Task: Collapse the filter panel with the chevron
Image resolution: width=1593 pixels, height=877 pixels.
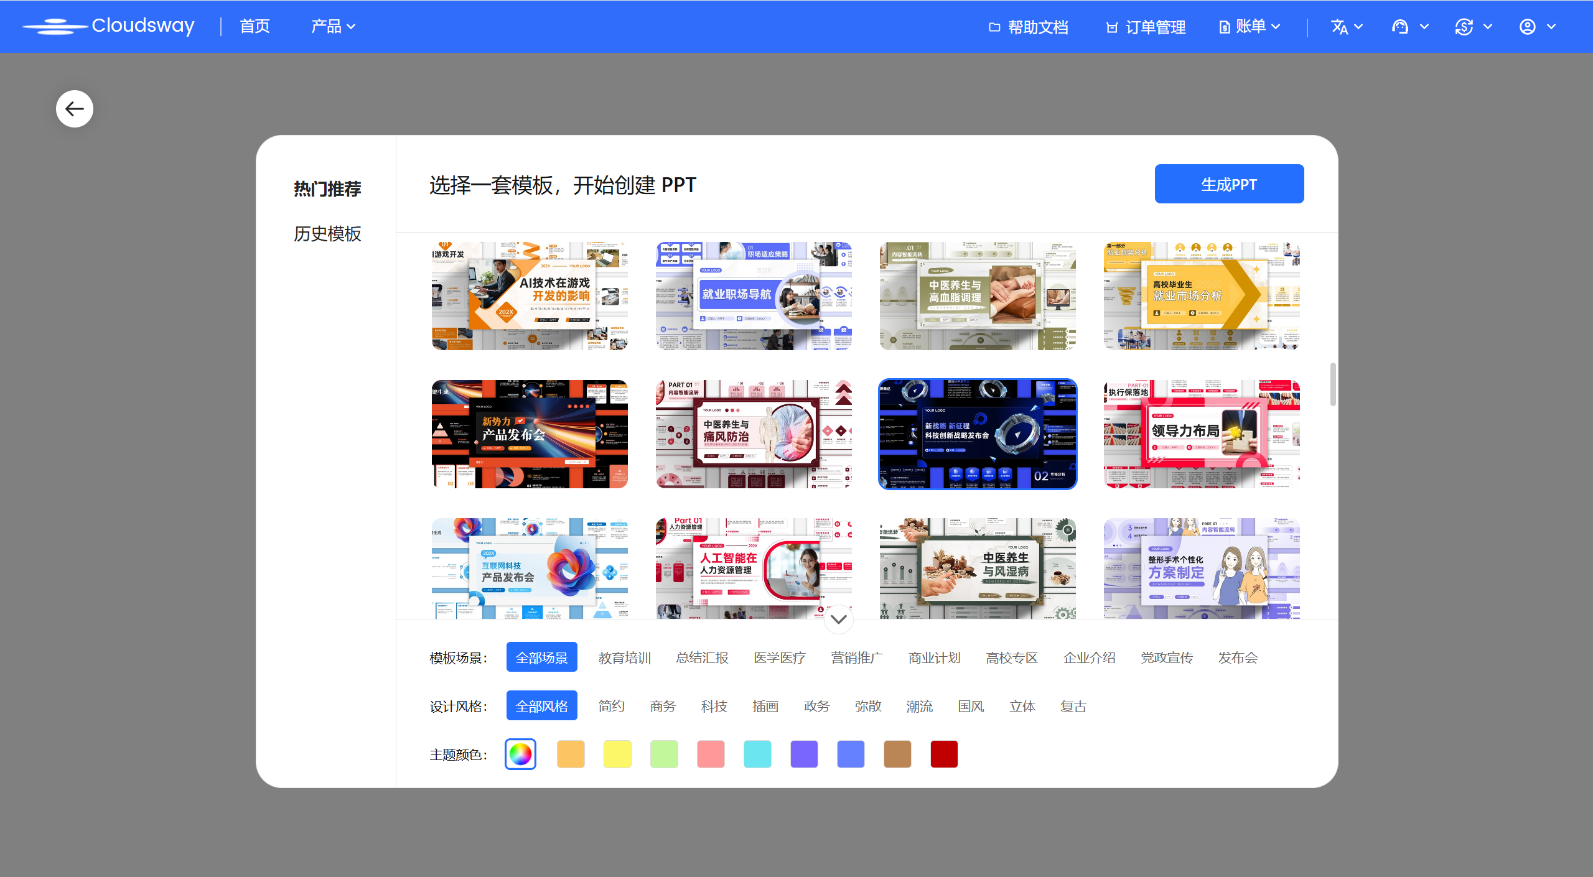Action: pyautogui.click(x=838, y=619)
